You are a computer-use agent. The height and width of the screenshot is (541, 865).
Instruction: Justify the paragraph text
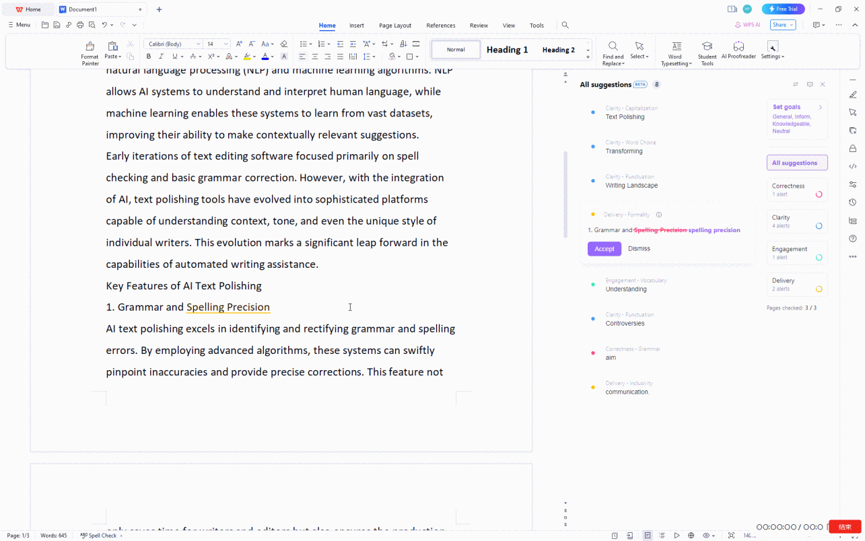tap(340, 57)
